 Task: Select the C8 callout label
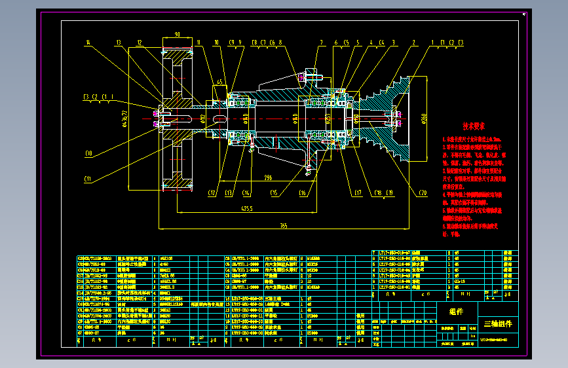coord(254,43)
